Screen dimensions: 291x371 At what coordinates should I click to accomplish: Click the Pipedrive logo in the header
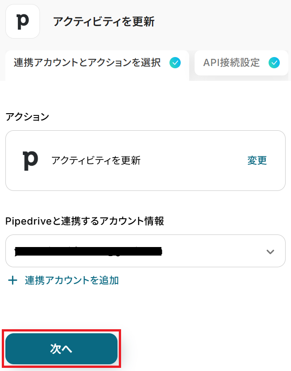[x=22, y=22]
